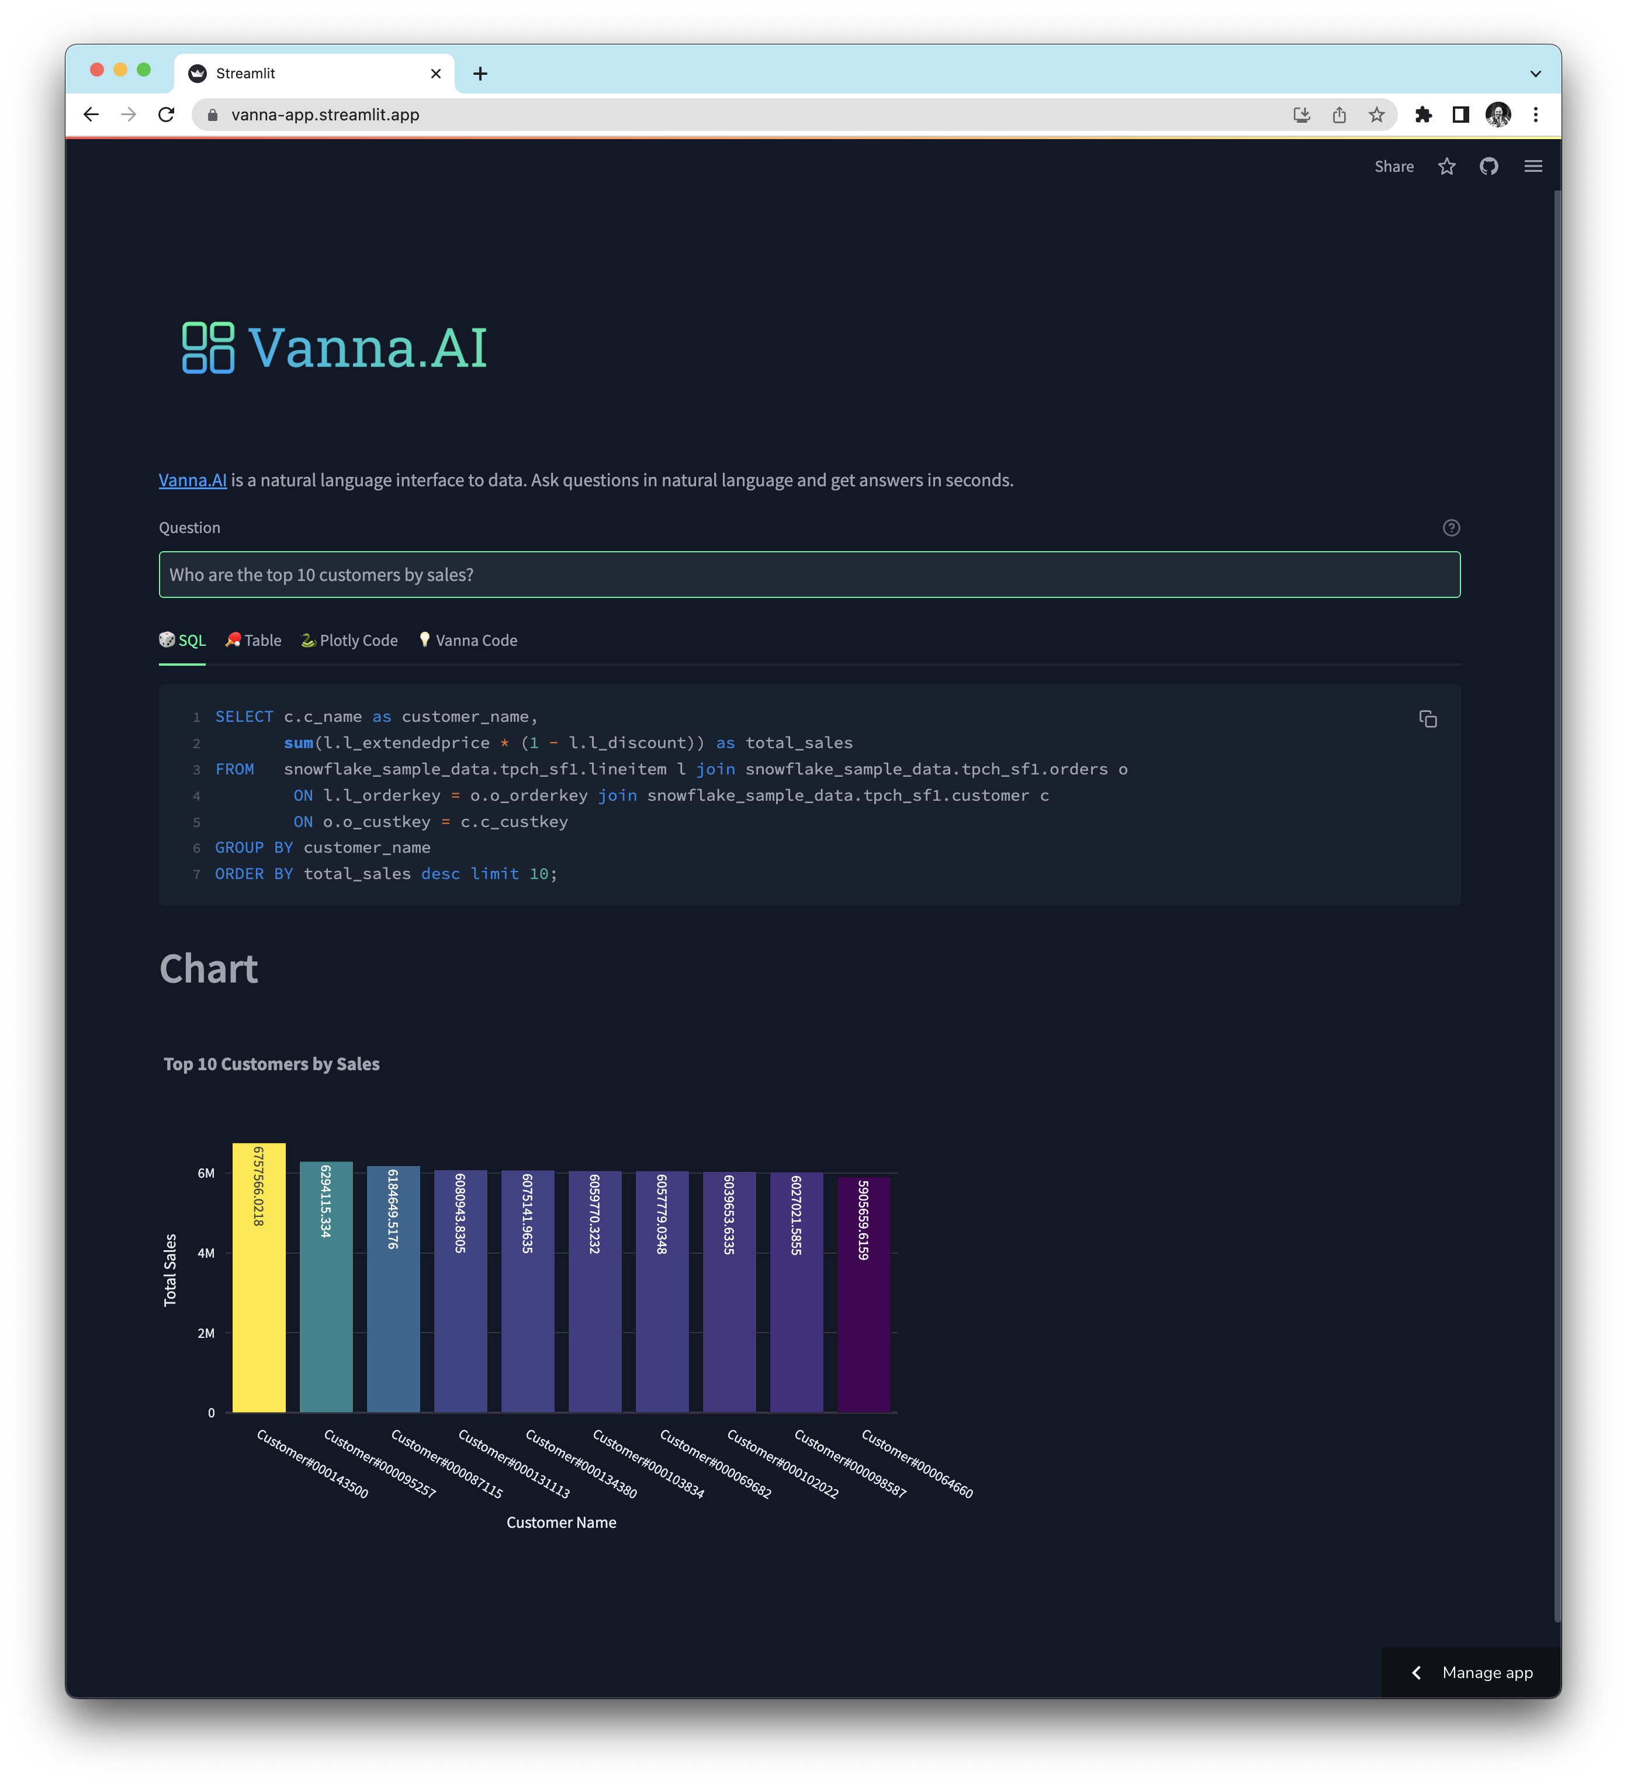The width and height of the screenshot is (1627, 1785).
Task: Click the share icon in the browser toolbar
Action: (1338, 114)
